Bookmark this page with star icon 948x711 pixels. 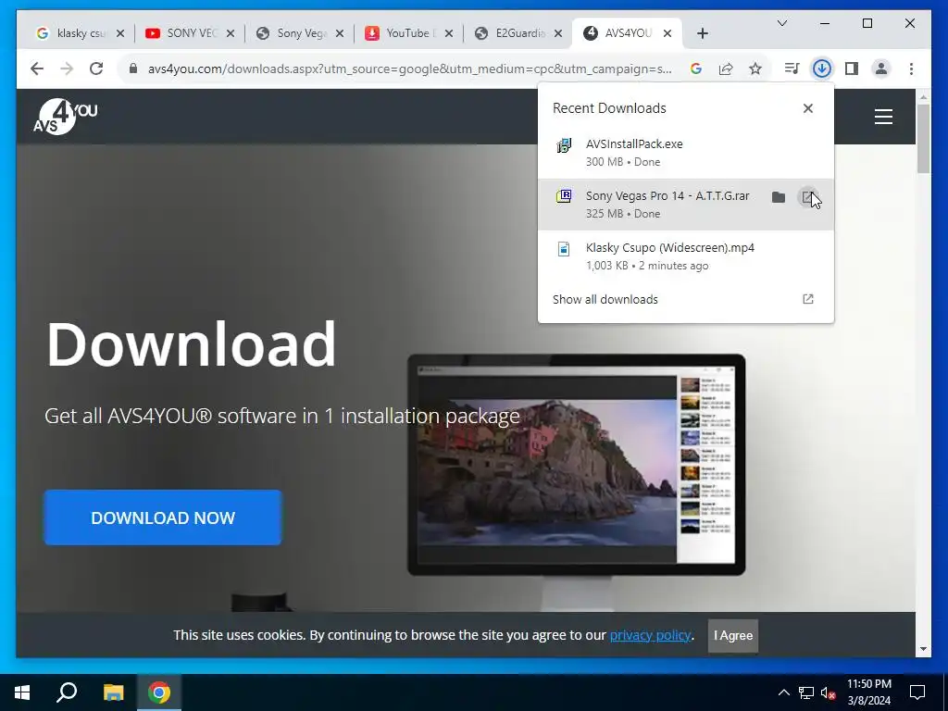(755, 69)
